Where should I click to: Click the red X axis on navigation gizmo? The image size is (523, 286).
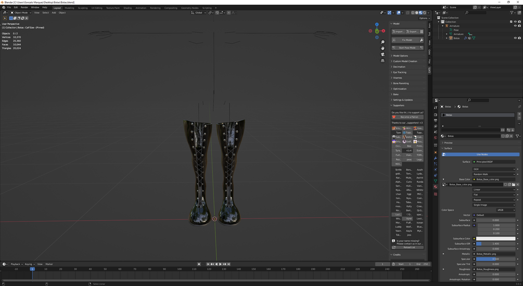384,31
